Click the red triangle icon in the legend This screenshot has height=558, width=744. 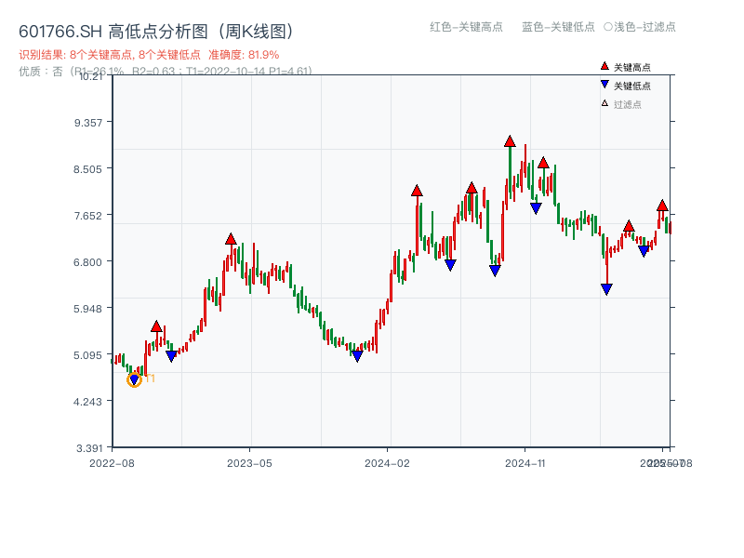click(604, 66)
